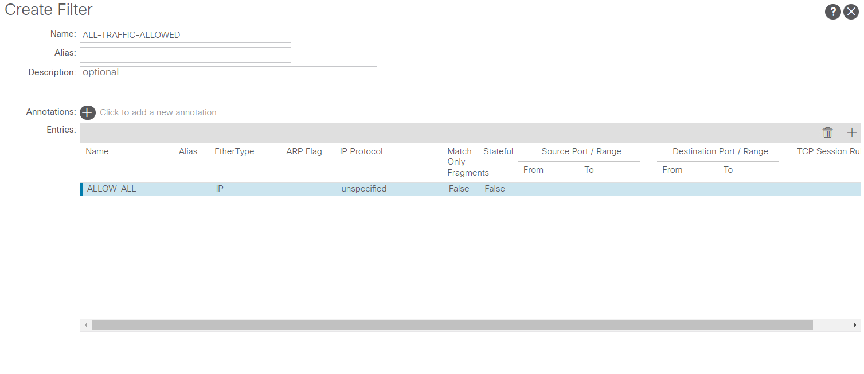Click 'Click to add a new annotation' text
The height and width of the screenshot is (374, 864).
click(158, 112)
